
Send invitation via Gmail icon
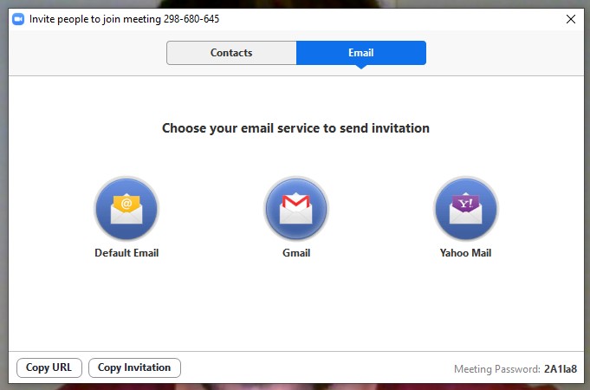pyautogui.click(x=296, y=209)
